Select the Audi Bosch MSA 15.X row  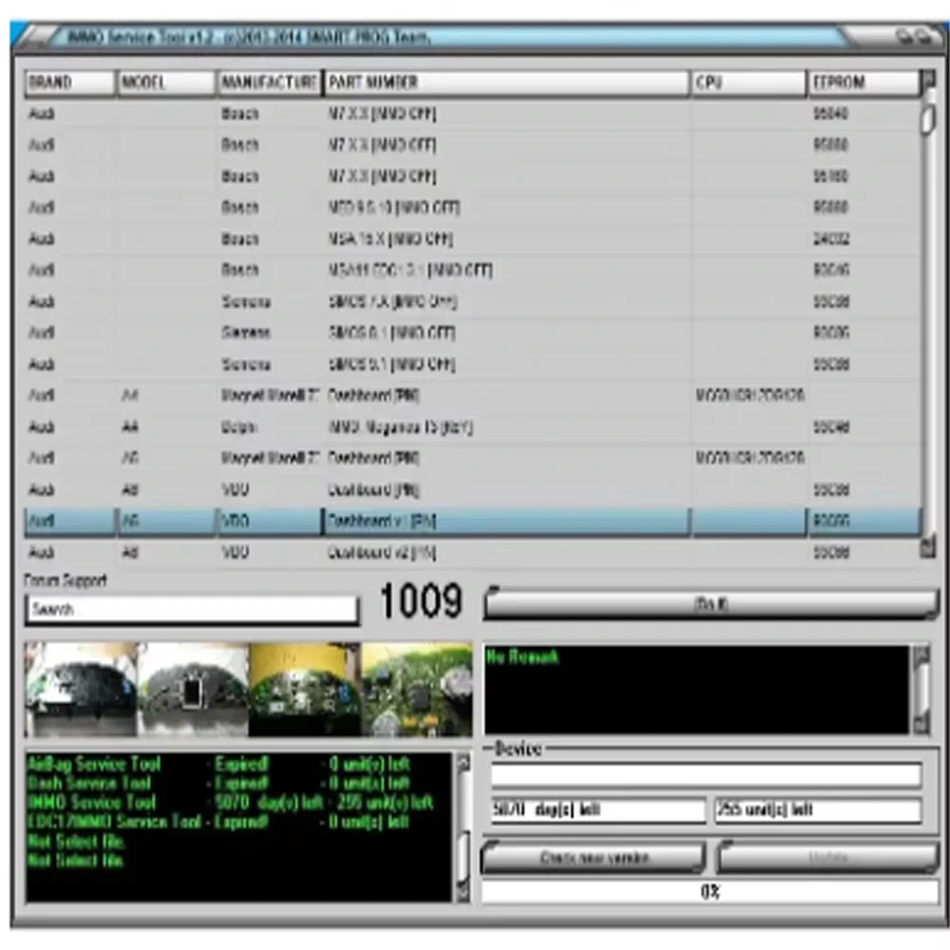[472, 238]
